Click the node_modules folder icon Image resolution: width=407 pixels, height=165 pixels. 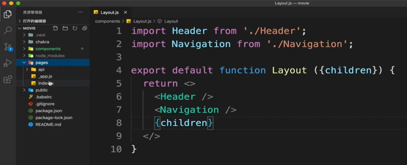(x=31, y=56)
